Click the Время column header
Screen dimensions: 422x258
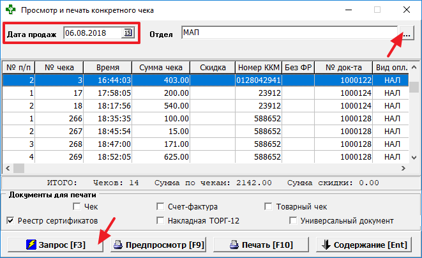(108, 67)
